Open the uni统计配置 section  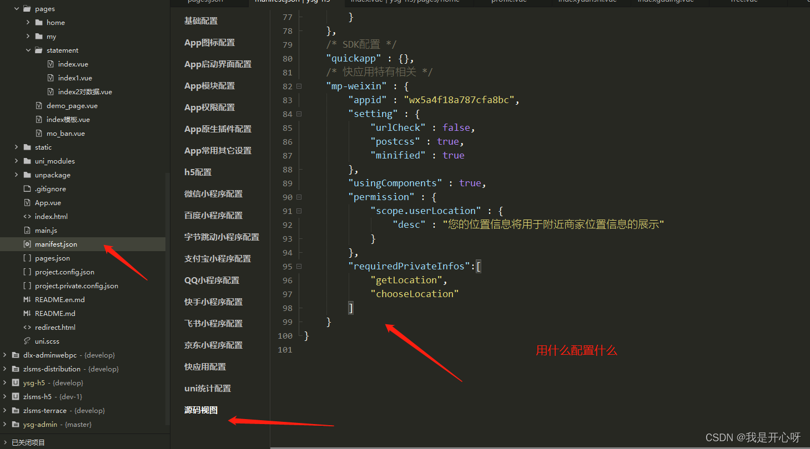208,389
